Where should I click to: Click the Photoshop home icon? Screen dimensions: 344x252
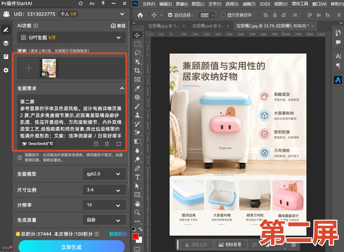tap(140, 15)
